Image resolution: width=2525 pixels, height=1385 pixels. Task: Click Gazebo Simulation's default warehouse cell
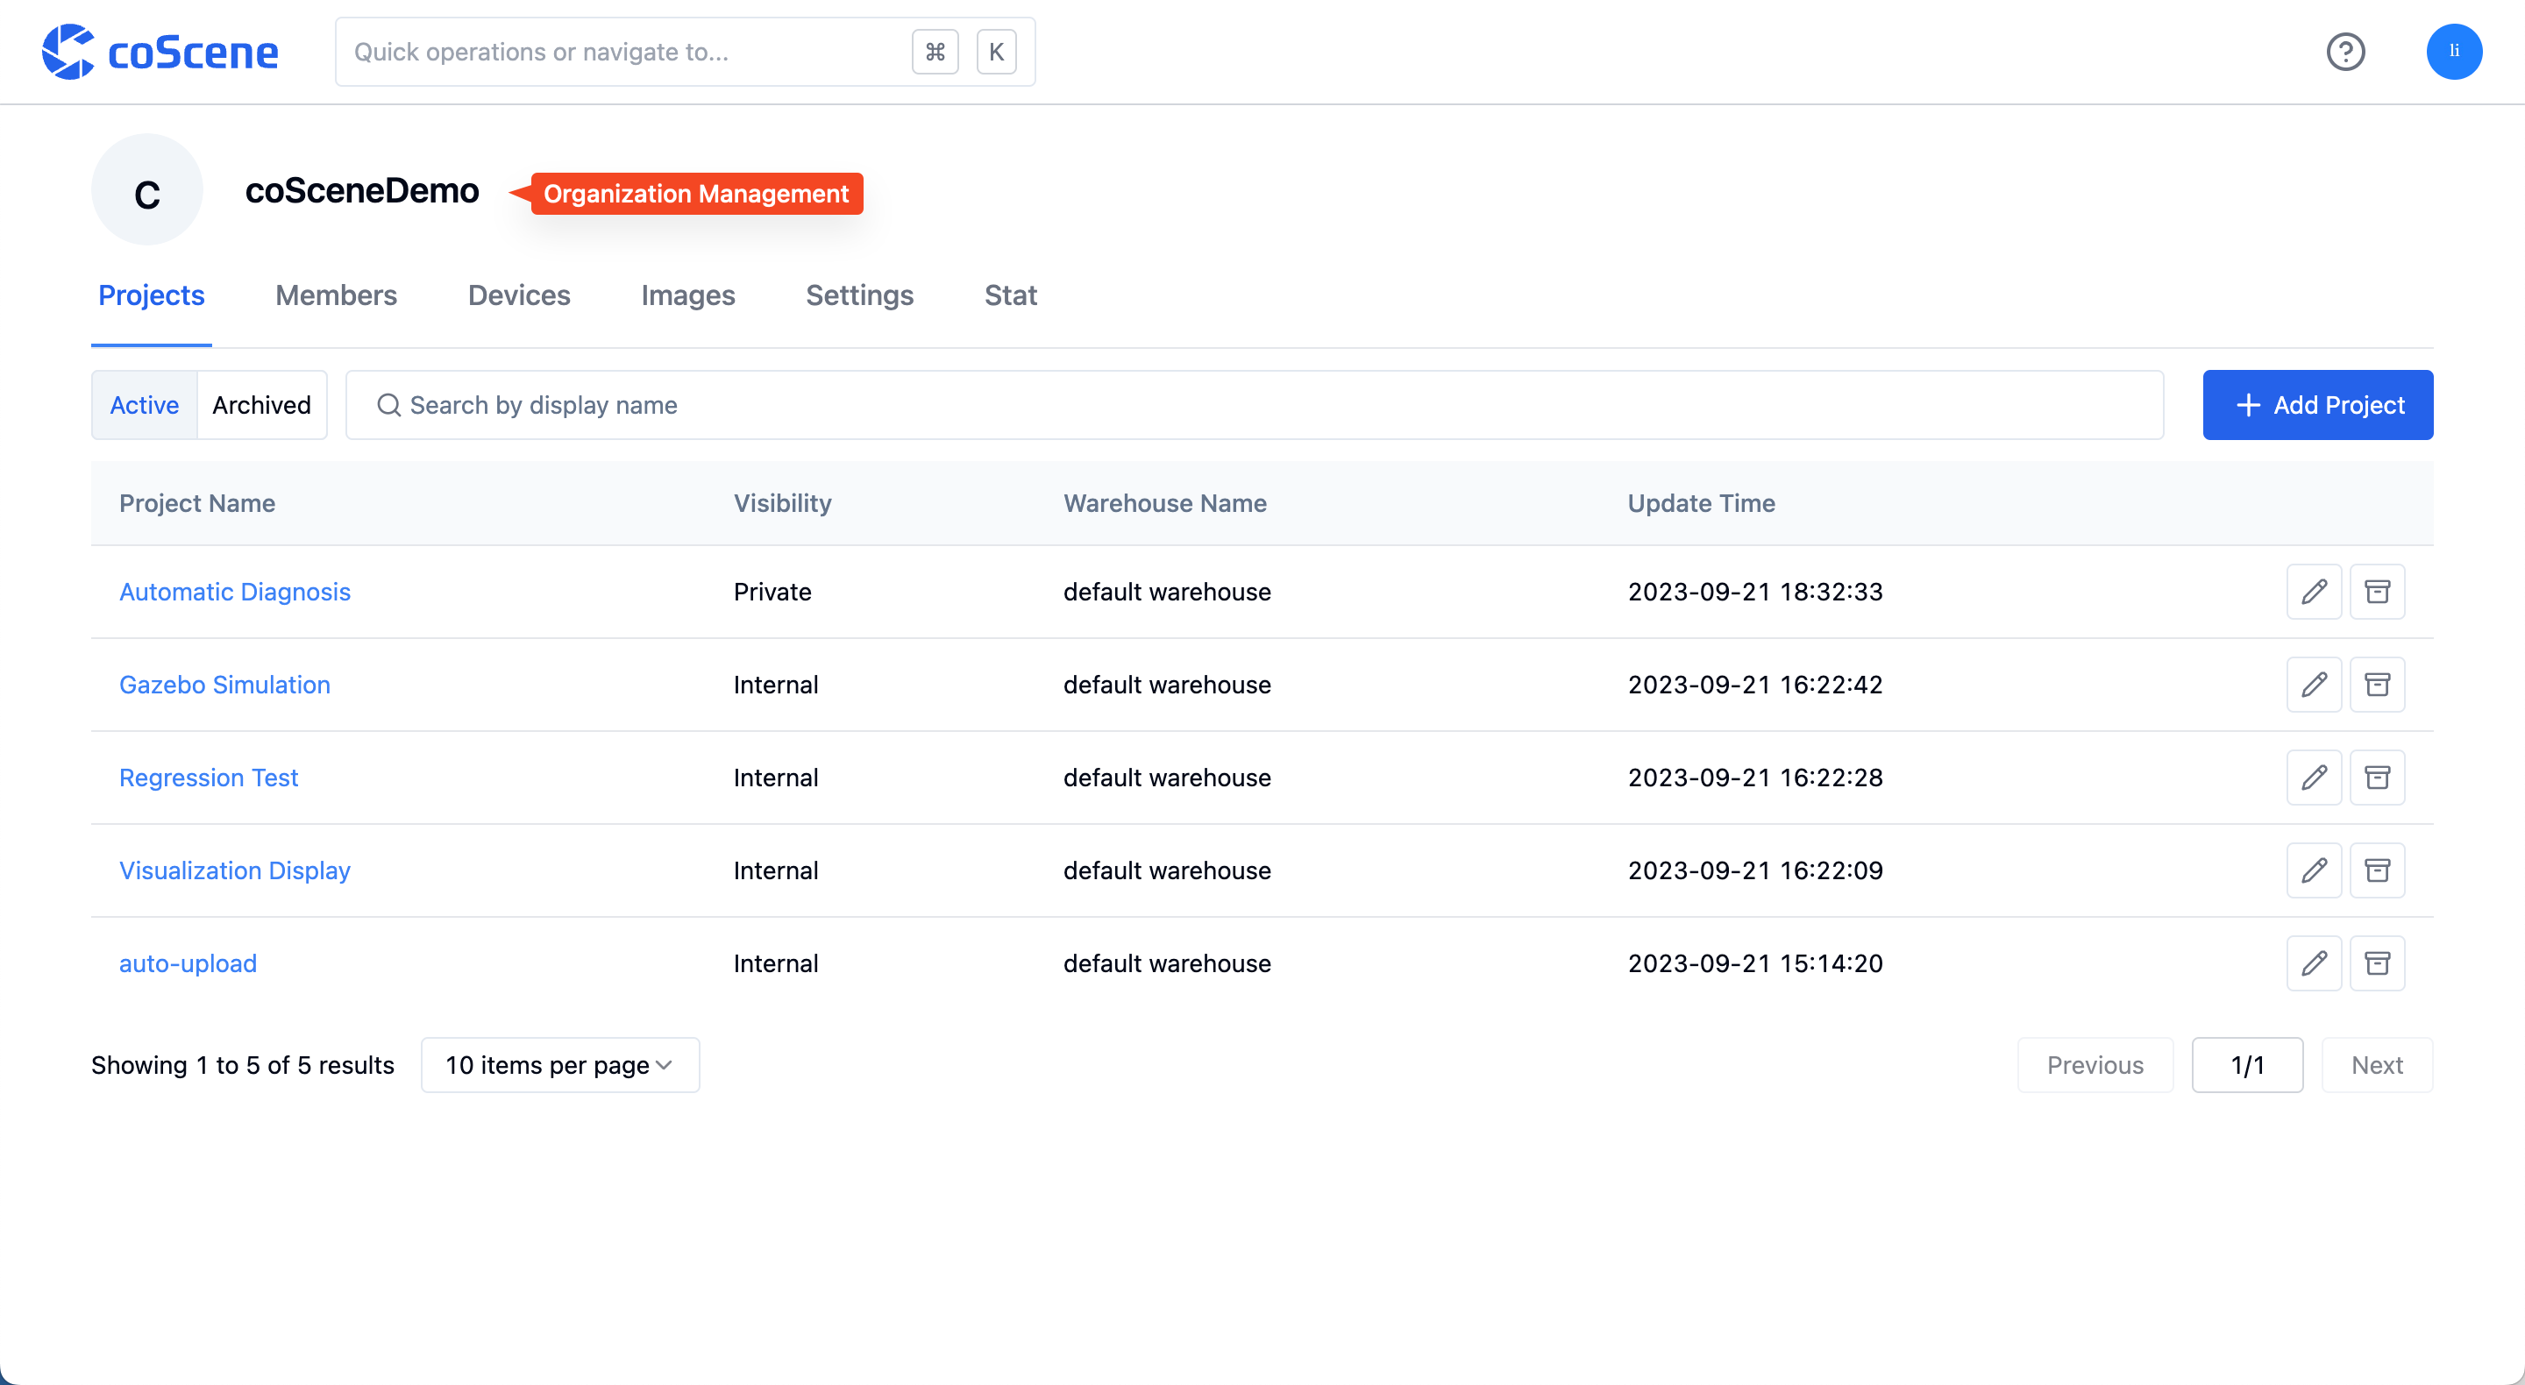pos(1166,684)
